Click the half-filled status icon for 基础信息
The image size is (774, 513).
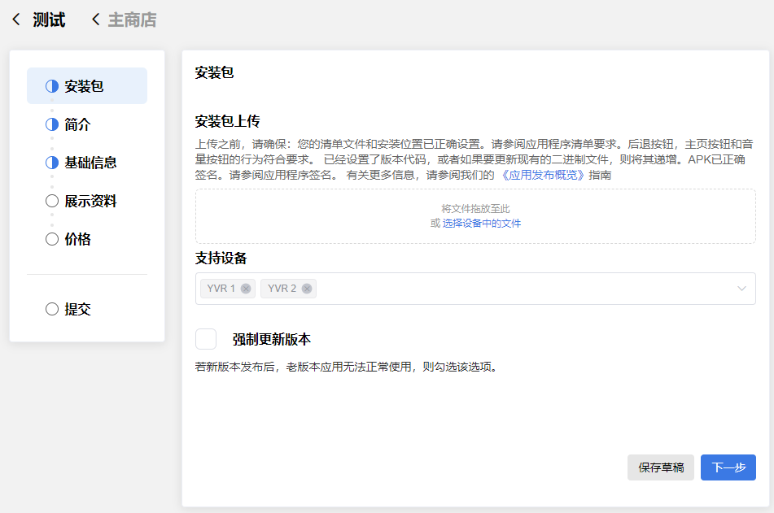52,163
